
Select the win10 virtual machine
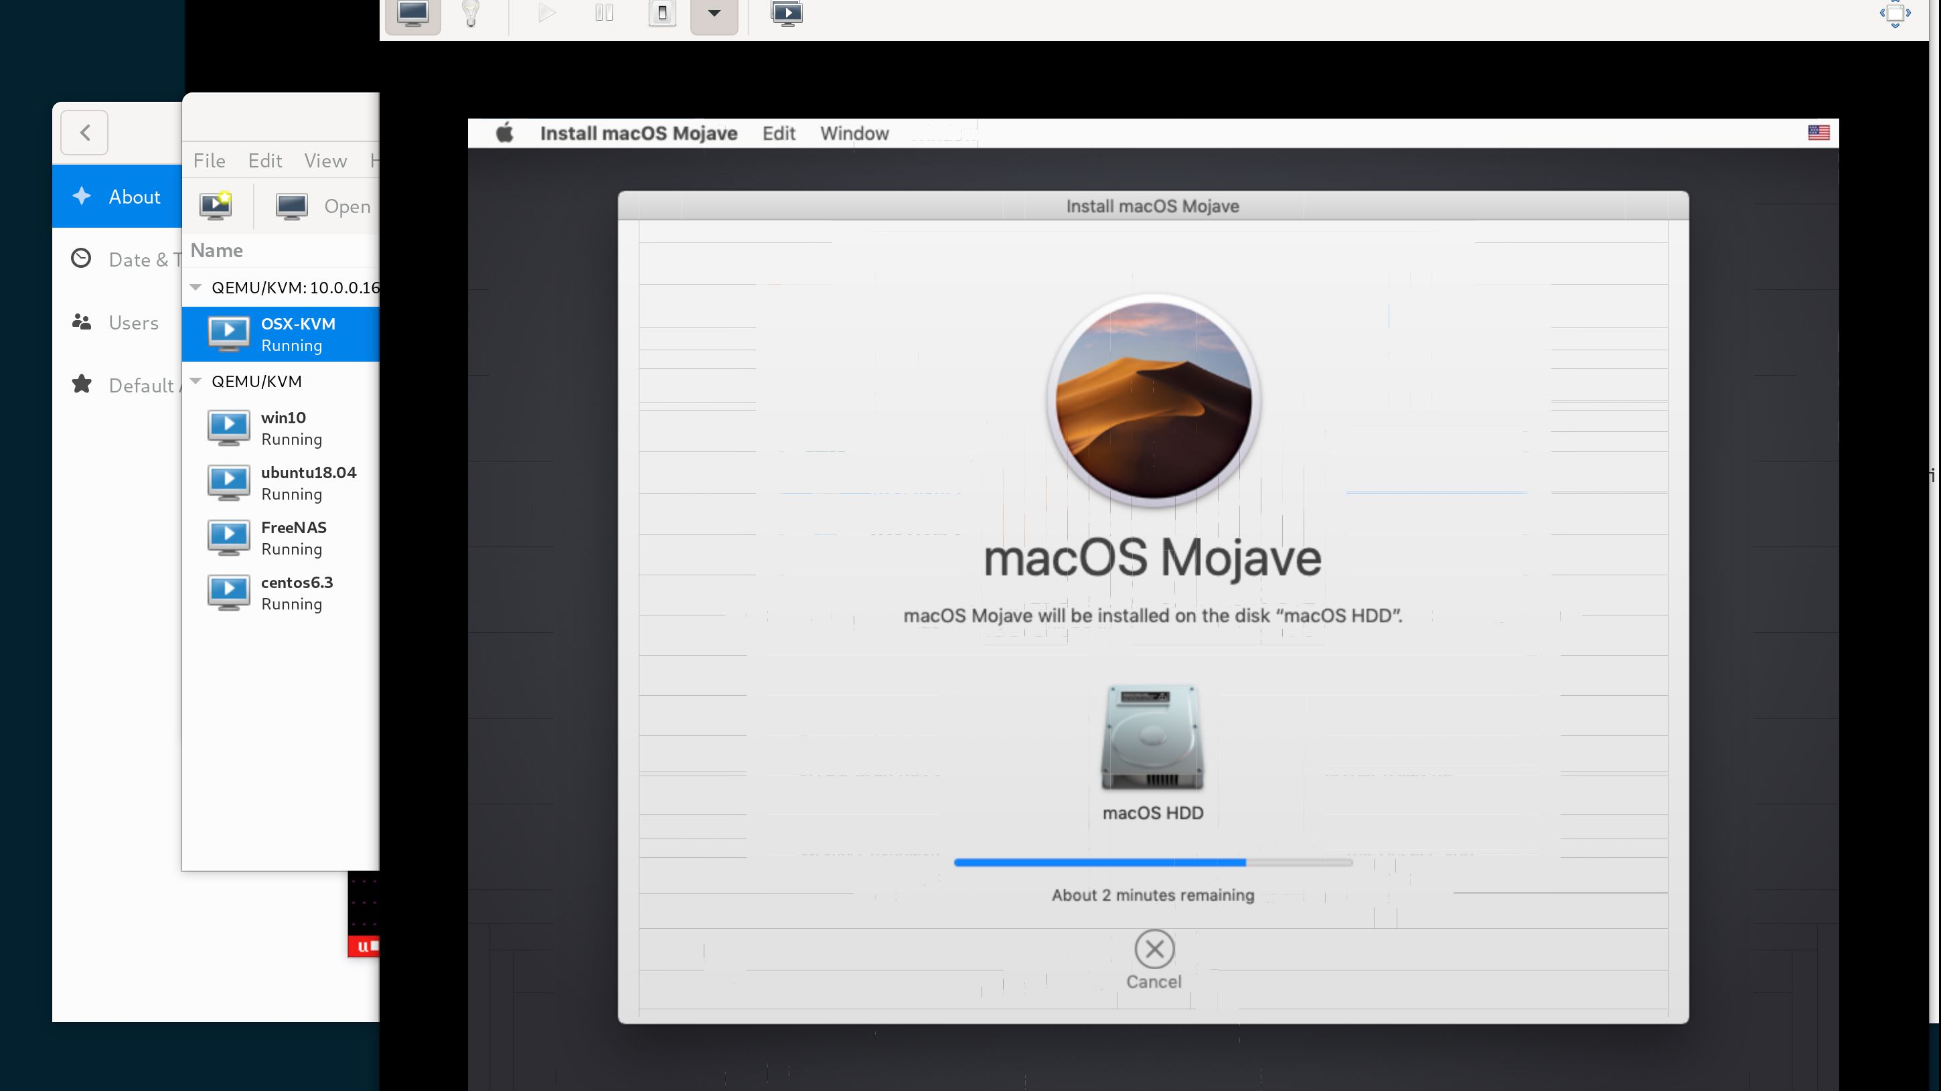pyautogui.click(x=283, y=426)
